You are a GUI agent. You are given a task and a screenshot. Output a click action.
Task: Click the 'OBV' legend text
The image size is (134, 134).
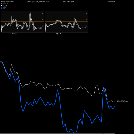[x=4, y=8]
